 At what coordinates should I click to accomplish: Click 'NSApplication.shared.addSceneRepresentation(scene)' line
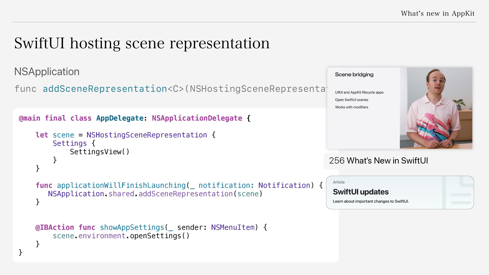[155, 194]
